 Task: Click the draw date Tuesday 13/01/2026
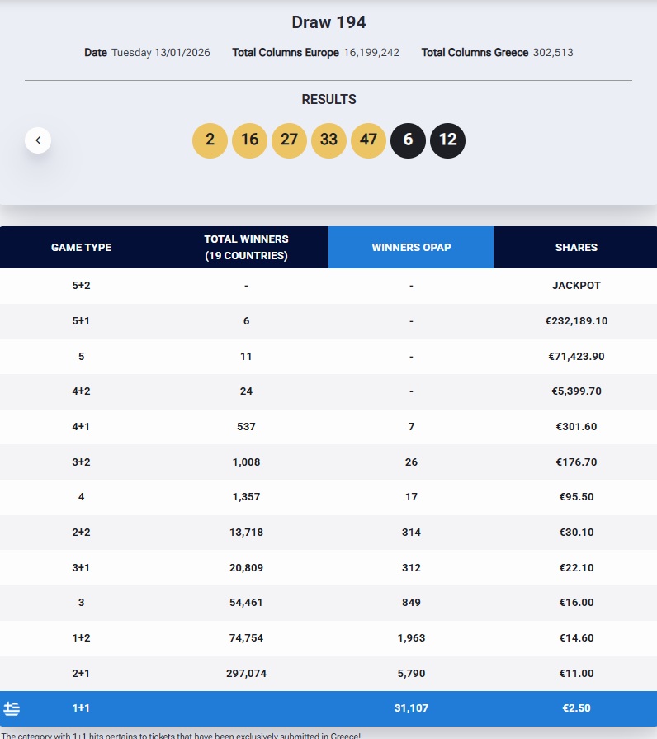click(x=160, y=53)
